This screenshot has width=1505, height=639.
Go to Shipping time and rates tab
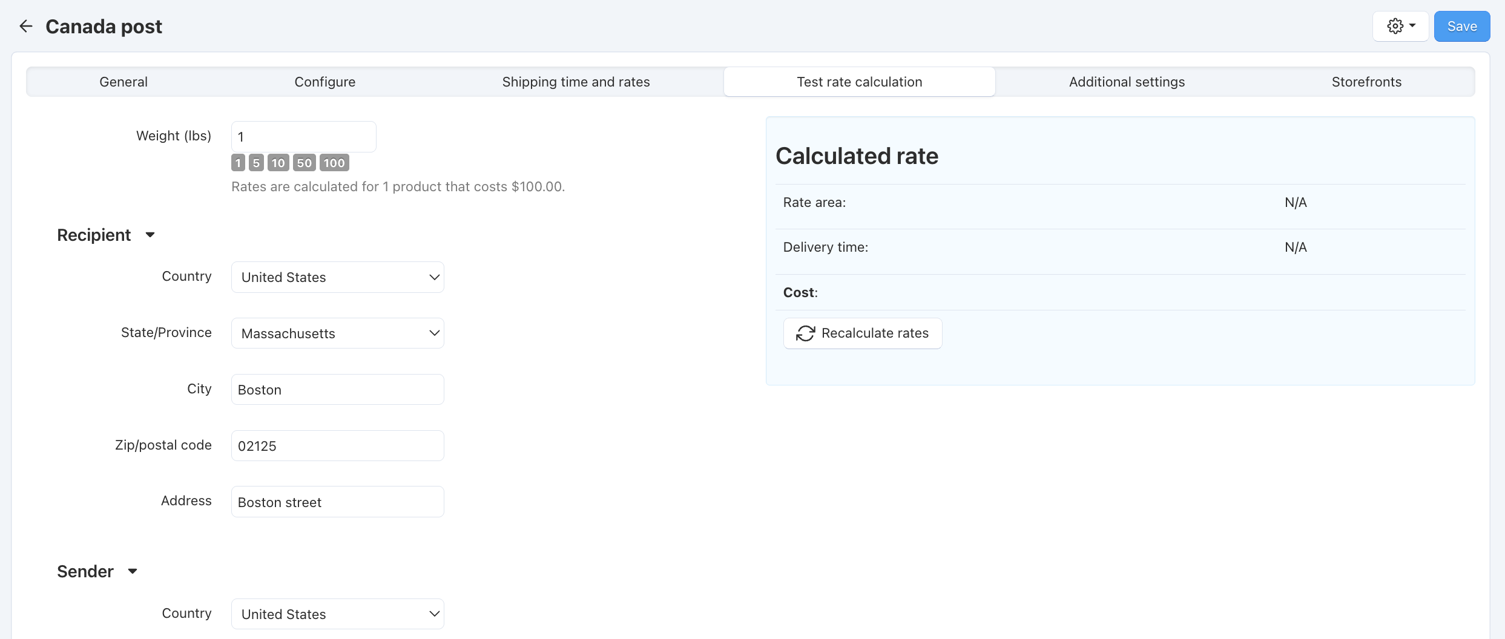coord(576,82)
